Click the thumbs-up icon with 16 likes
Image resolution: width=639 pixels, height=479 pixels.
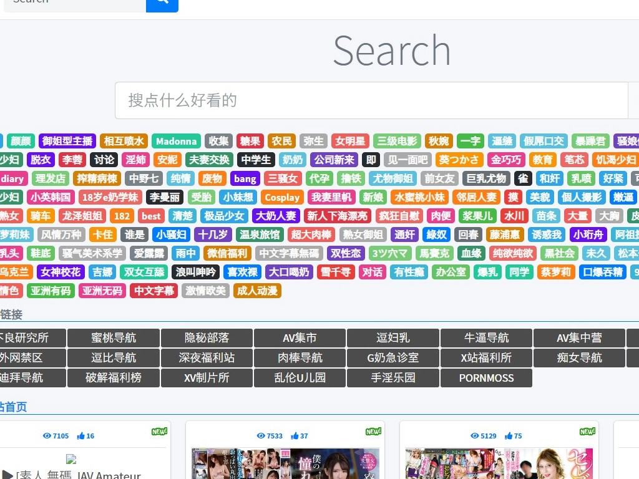(x=81, y=436)
